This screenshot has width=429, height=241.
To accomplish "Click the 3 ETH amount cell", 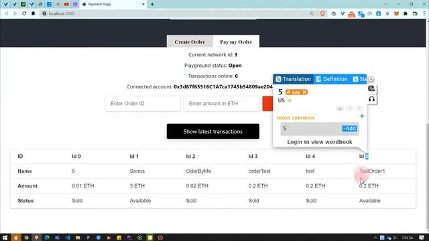I will [x=137, y=186].
